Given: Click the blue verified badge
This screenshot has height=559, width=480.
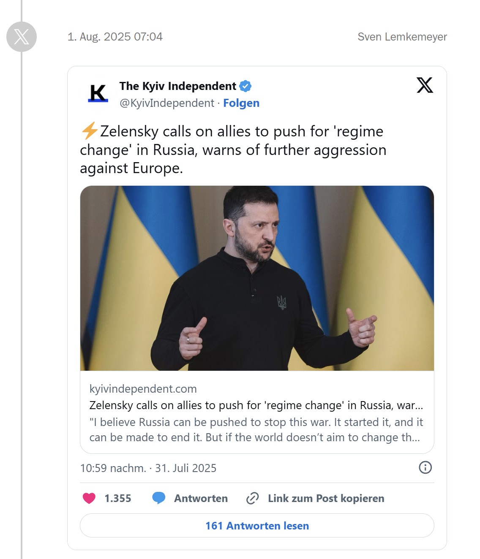Looking at the screenshot, I should (245, 86).
